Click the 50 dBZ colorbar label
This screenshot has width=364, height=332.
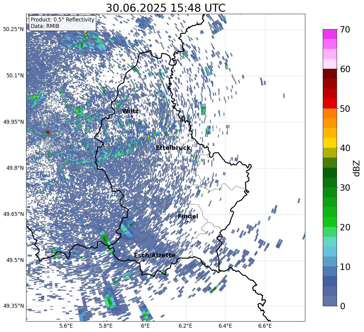345,109
